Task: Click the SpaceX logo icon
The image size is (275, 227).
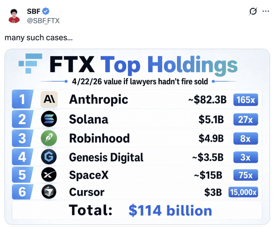Action: coord(49,175)
